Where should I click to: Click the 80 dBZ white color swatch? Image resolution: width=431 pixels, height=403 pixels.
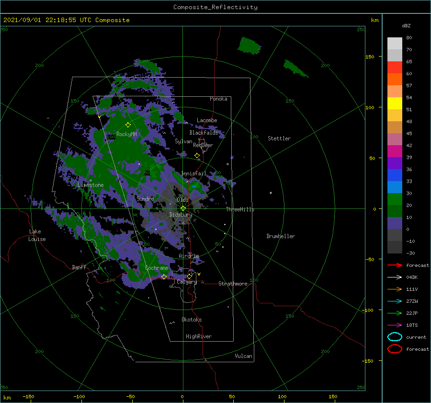click(x=395, y=43)
